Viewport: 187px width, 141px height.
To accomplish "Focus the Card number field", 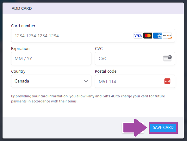I will click(x=93, y=35).
